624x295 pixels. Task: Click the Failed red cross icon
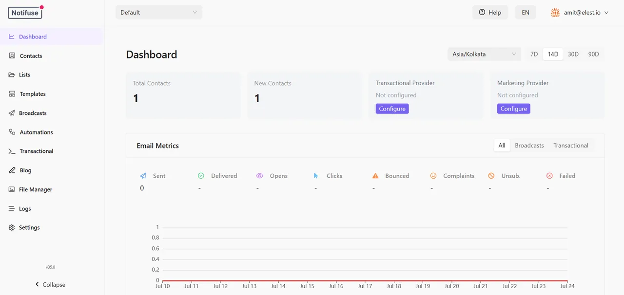(549, 176)
